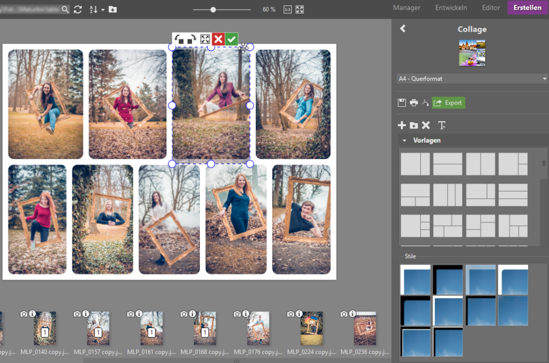
Task: Click the Vorlagen panel scrollbar grip
Action: point(544,163)
